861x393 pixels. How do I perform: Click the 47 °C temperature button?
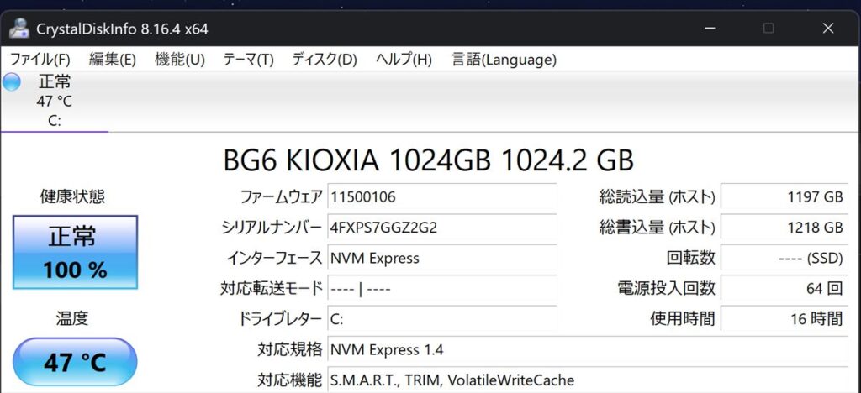(x=75, y=362)
